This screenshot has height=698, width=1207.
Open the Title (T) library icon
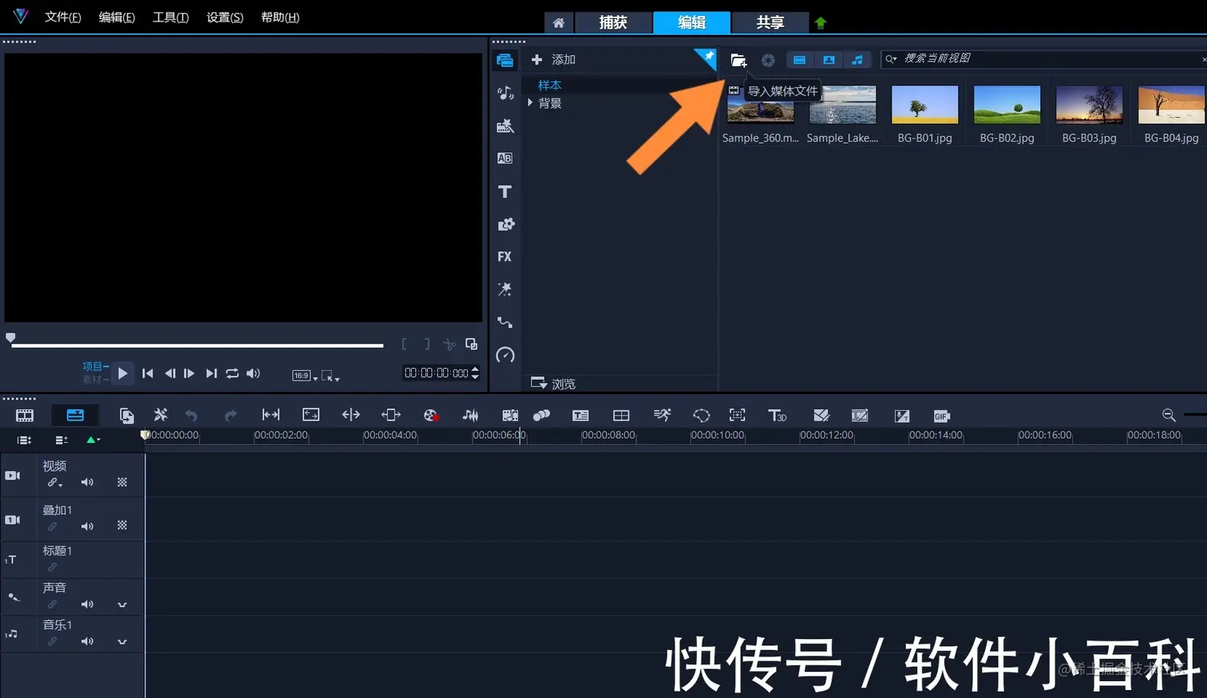(505, 191)
